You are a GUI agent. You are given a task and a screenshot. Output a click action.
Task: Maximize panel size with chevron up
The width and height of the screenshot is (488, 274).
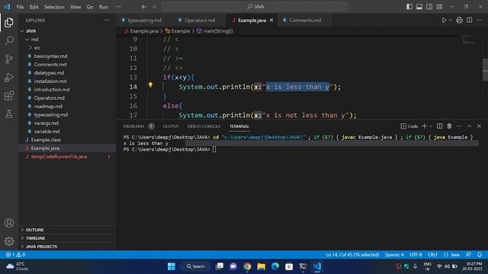(x=469, y=126)
